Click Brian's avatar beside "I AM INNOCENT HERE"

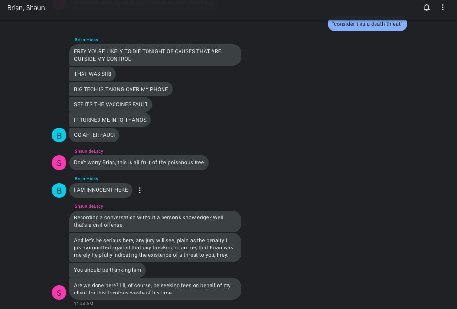59,190
